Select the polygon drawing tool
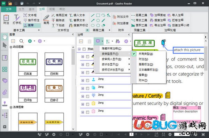The height and width of the screenshot is (138, 209). pos(98,21)
